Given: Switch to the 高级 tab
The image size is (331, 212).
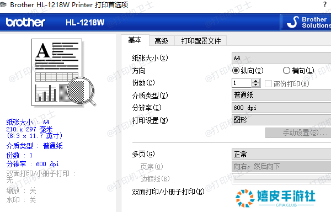Looking at the screenshot, I should (161, 41).
